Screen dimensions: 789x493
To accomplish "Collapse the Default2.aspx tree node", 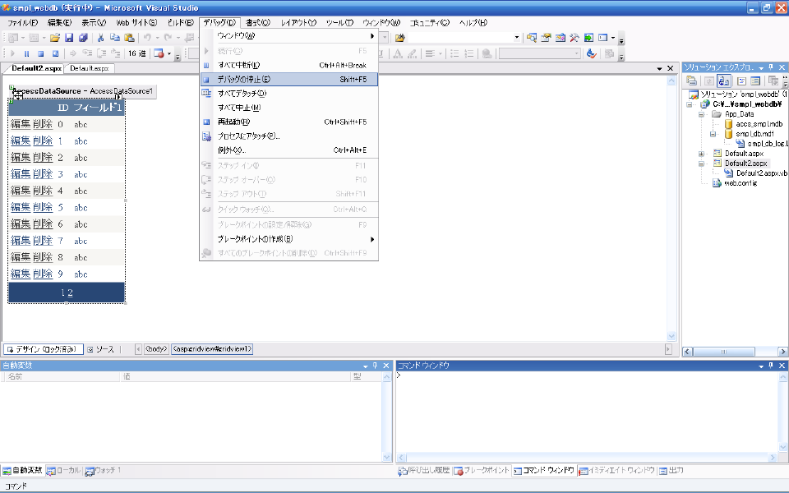I will coord(701,164).
